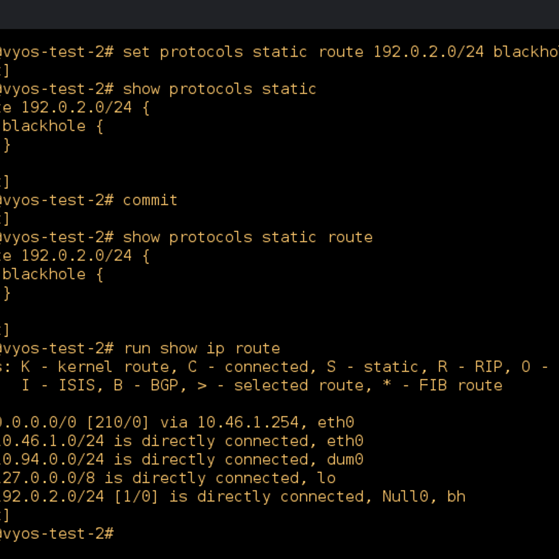
Task: Click the 10.94.0.0/24 connected route line
Action: pyautogui.click(x=182, y=460)
